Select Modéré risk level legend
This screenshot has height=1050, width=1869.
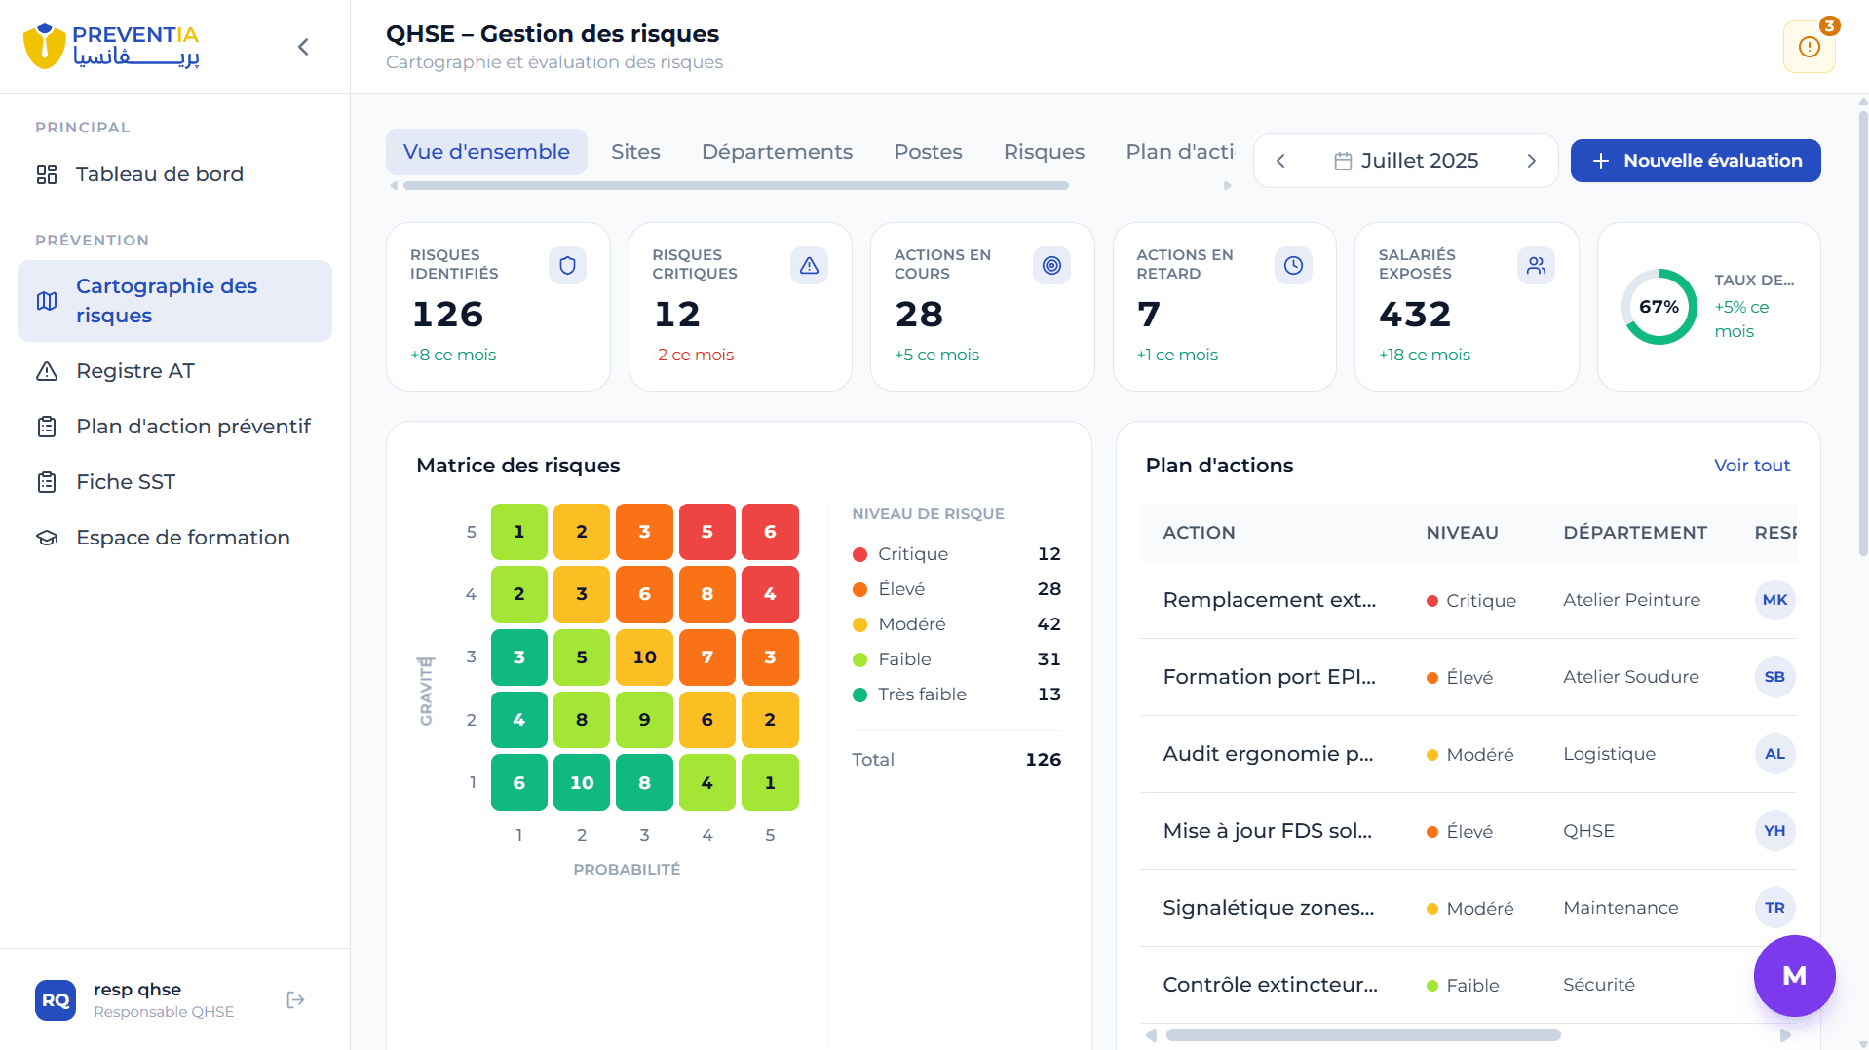coord(957,624)
